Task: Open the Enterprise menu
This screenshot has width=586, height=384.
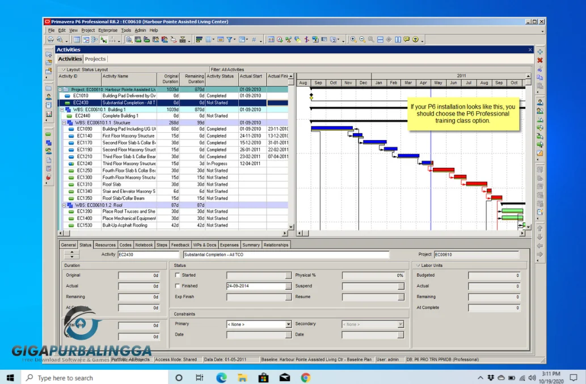Action: [x=108, y=30]
